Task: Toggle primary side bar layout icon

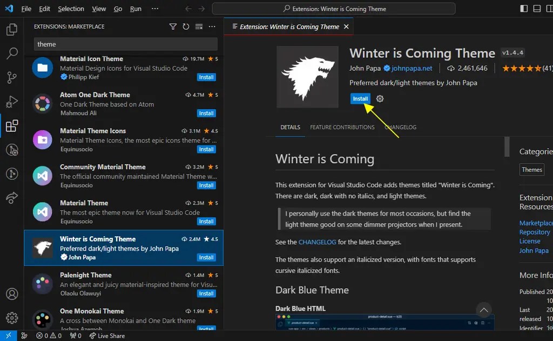Action: pos(524,9)
